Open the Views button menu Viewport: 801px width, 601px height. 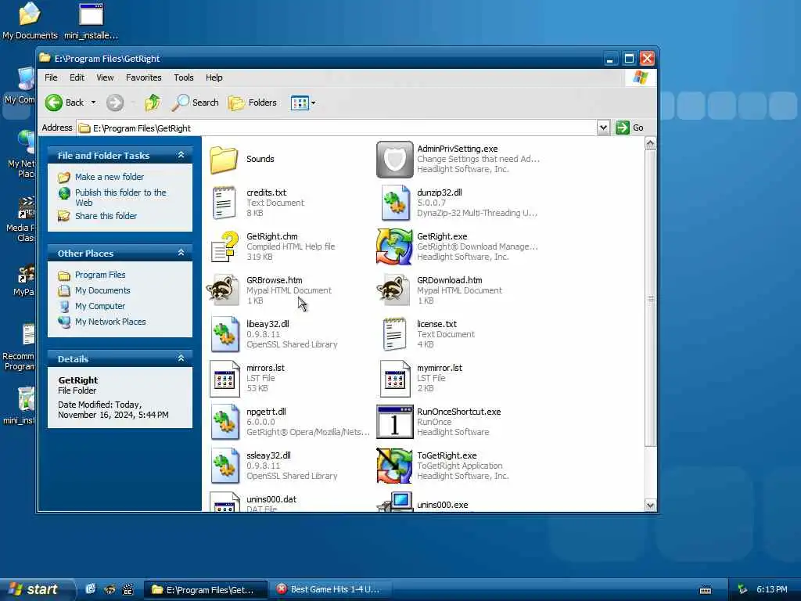[x=303, y=103]
